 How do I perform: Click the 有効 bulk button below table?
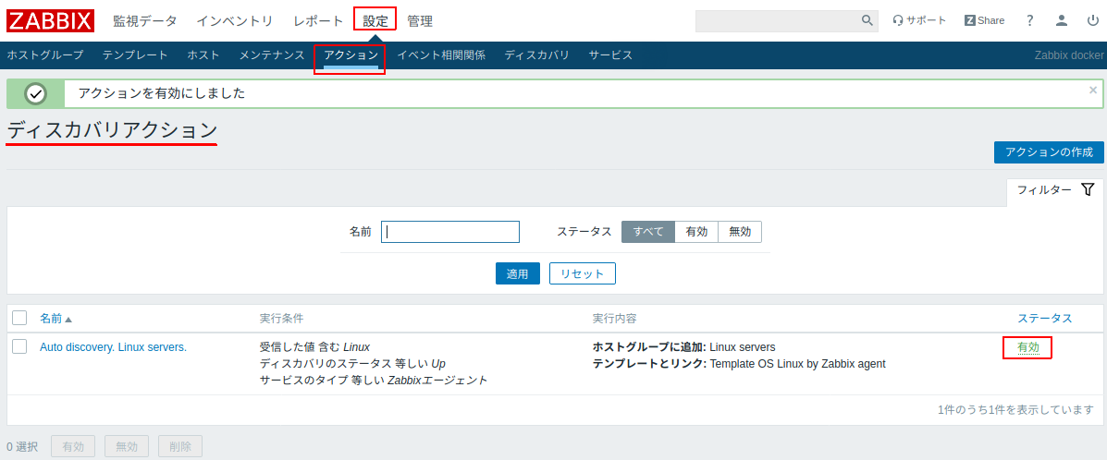click(73, 446)
